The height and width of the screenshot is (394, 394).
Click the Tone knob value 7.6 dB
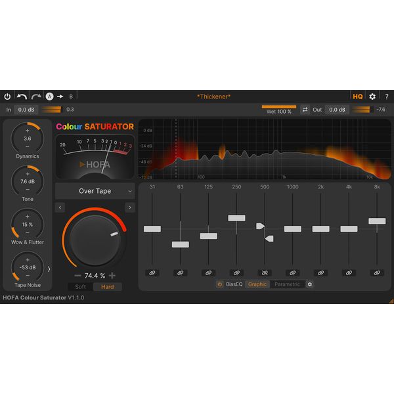click(x=28, y=182)
